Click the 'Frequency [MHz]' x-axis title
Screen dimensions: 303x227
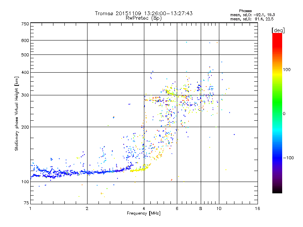point(144,213)
